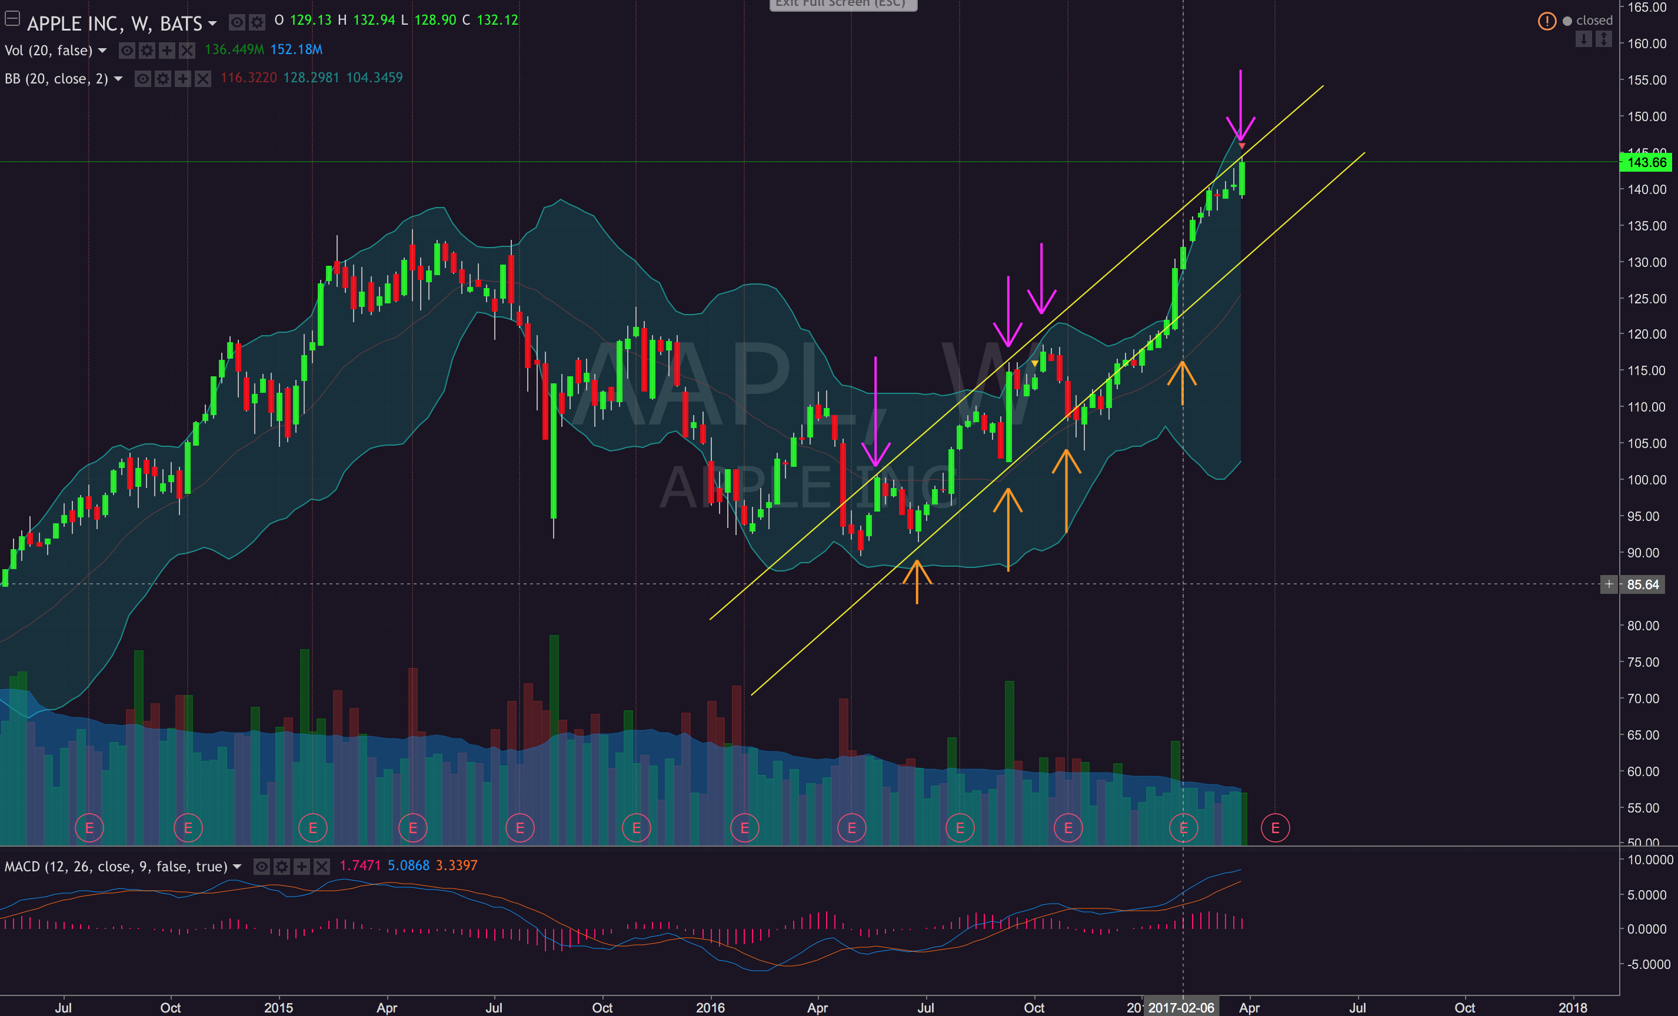Click the double-arrow pane maximize icon
Viewport: 1678px width, 1016px height.
pyautogui.click(x=1604, y=39)
